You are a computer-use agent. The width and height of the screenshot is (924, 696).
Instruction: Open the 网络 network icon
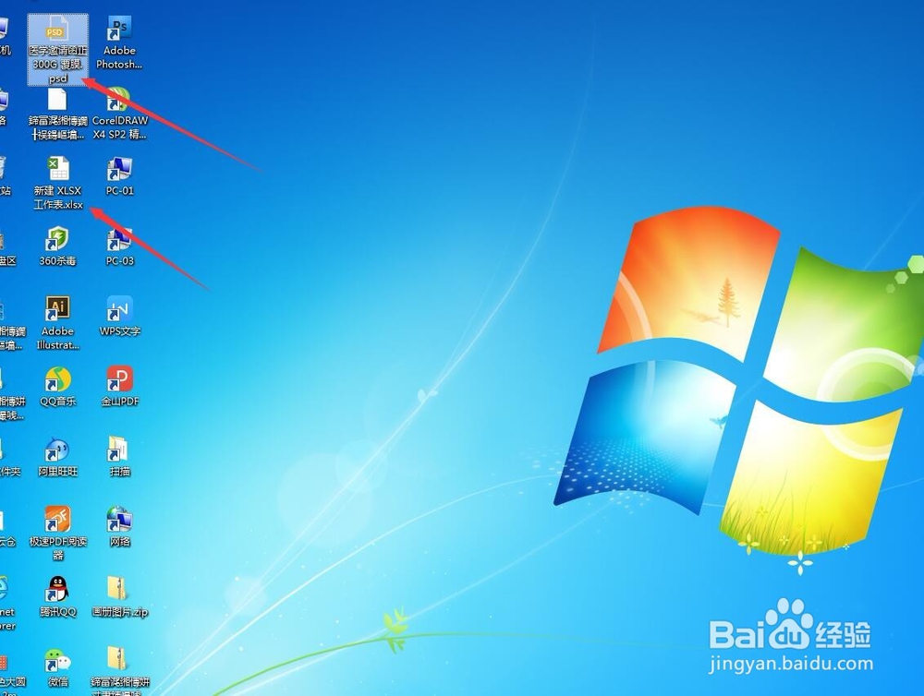point(119,526)
